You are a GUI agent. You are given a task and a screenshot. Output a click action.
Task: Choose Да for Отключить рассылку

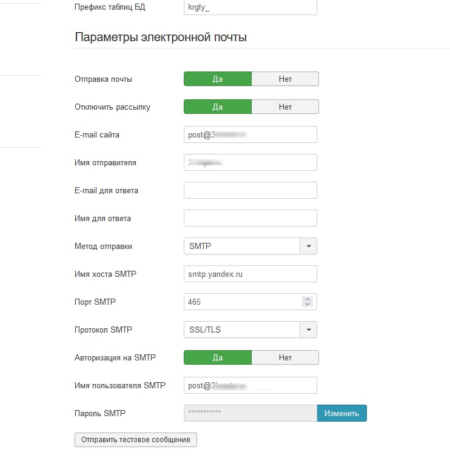tap(218, 107)
